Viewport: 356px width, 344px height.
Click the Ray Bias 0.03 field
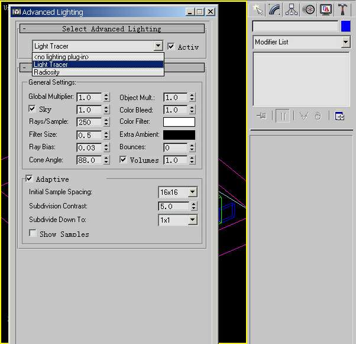[89, 148]
